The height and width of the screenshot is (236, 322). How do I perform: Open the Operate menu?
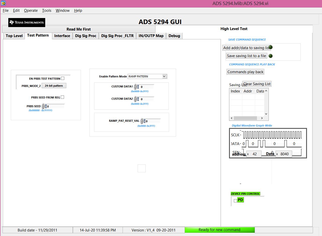point(31,11)
